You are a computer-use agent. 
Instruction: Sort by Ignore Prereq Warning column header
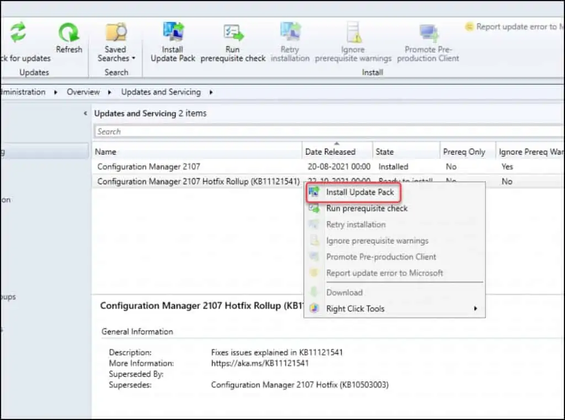(530, 151)
